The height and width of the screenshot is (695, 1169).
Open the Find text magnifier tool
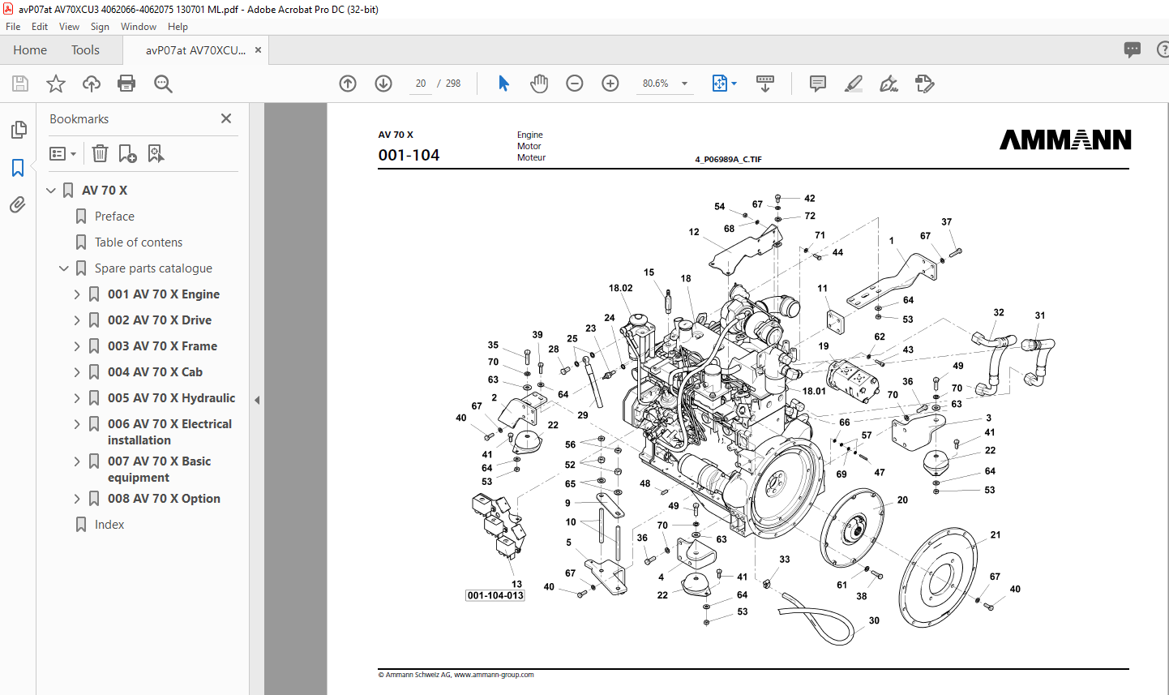click(163, 84)
